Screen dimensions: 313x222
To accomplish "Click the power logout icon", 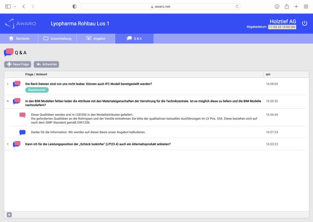I will [304, 23].
